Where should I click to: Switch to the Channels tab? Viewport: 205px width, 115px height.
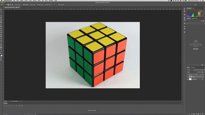pos(193,67)
